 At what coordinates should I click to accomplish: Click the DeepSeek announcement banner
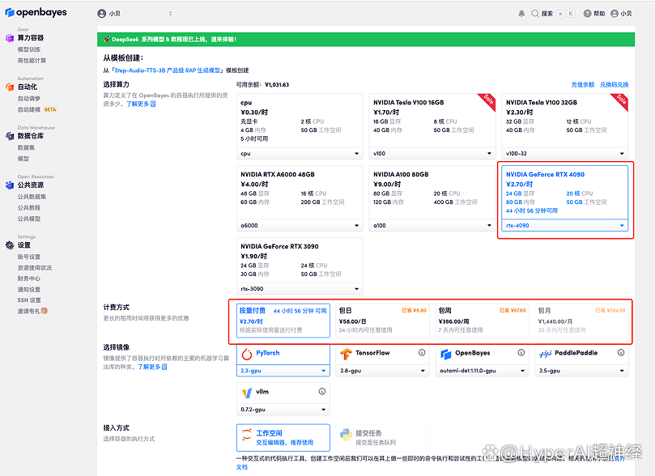[365, 39]
